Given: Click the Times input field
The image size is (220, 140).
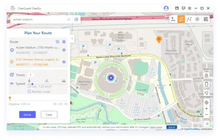Looking at the screenshot, I should pyautogui.click(x=31, y=75).
